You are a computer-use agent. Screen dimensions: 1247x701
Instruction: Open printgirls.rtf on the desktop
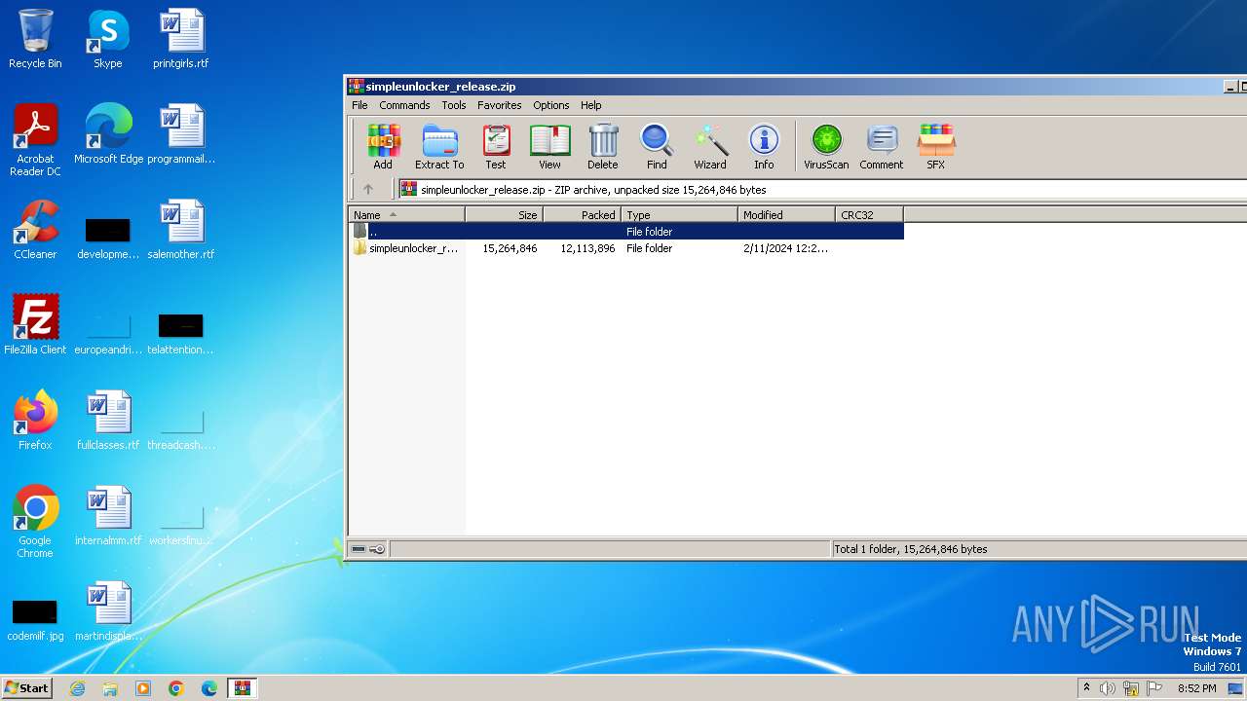pos(181,39)
